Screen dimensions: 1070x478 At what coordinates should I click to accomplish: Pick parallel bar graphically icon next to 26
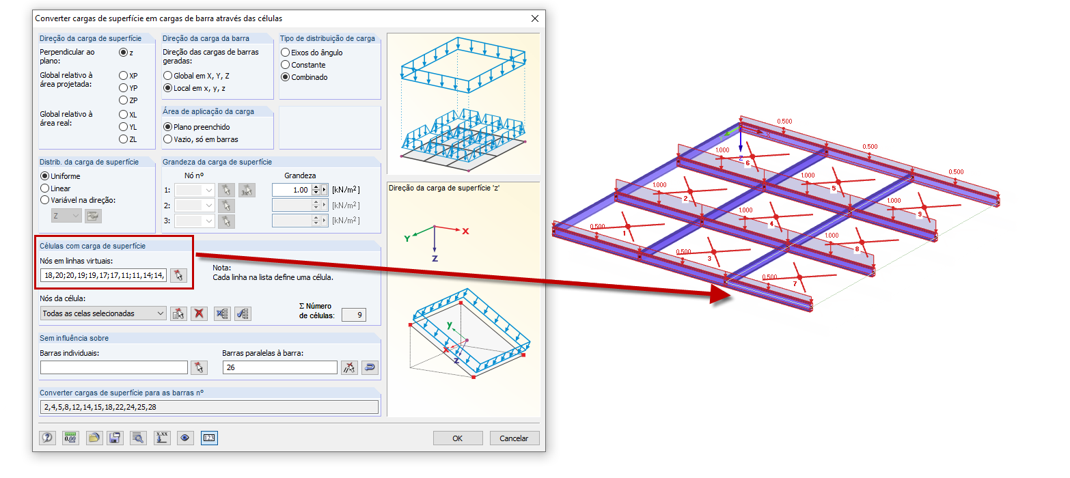click(349, 367)
